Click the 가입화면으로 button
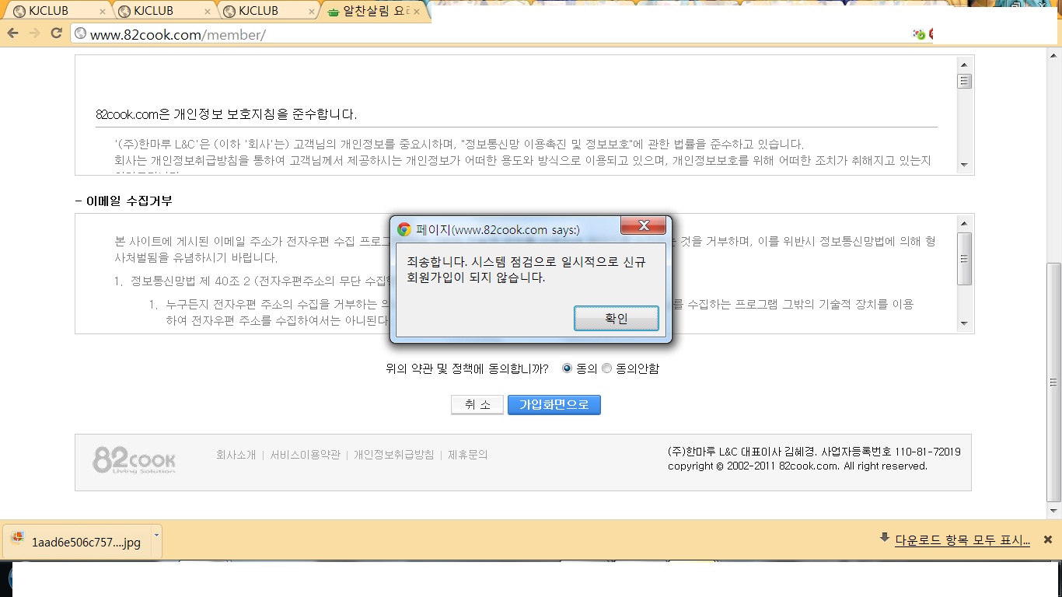Screen dimensions: 1062x597 tap(554, 405)
